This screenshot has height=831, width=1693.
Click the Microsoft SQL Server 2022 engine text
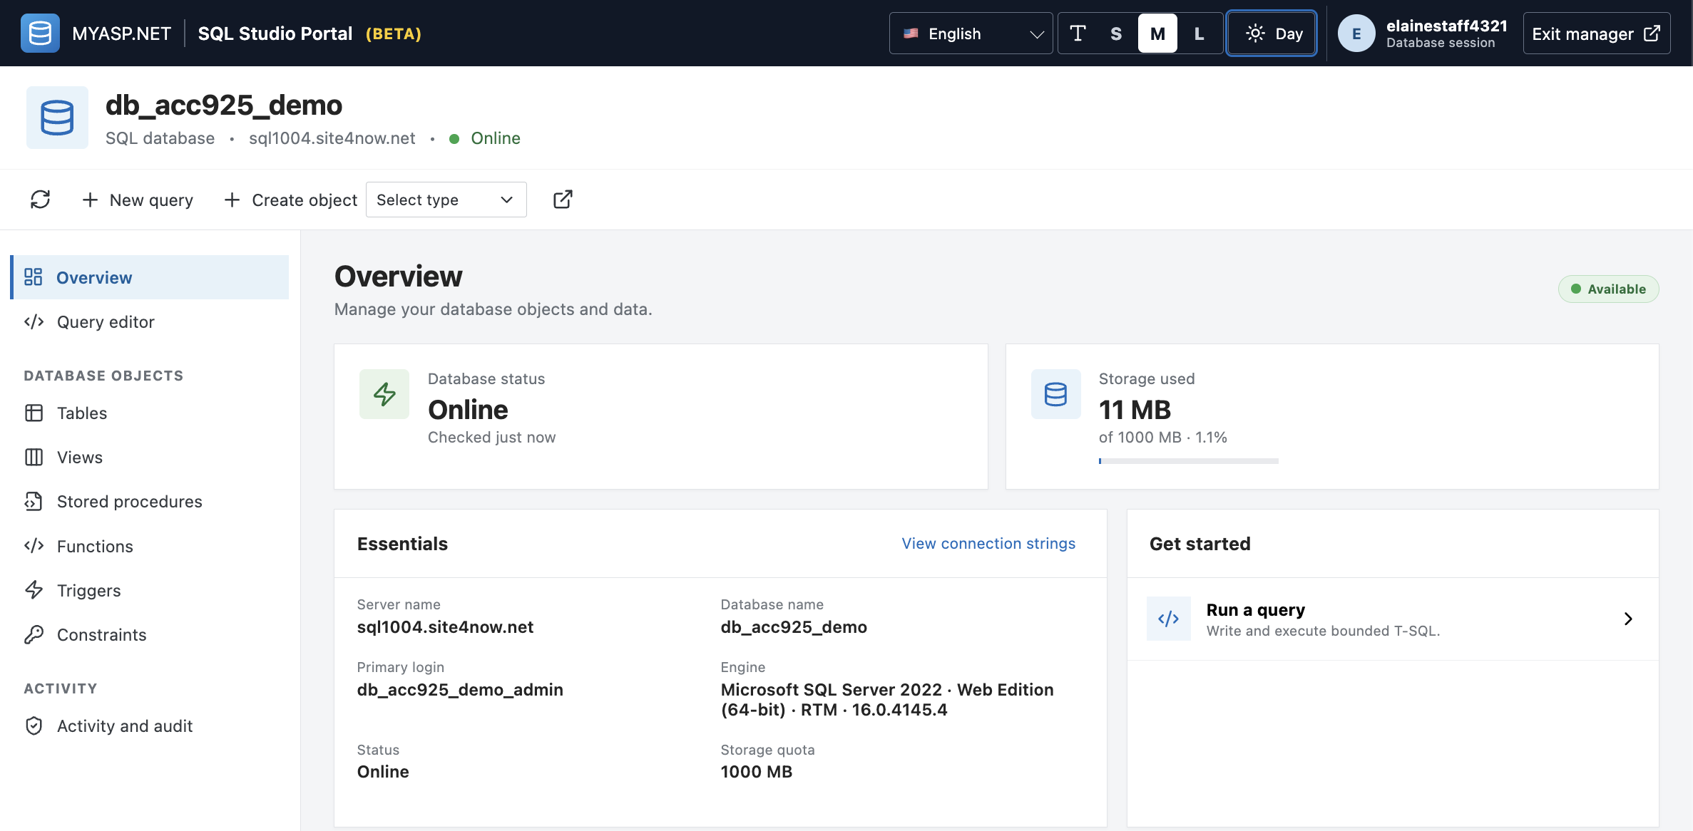(887, 700)
